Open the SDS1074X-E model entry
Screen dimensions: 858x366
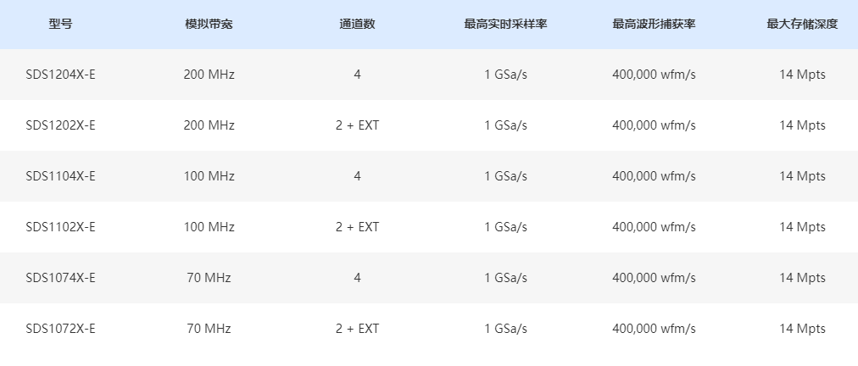click(x=60, y=278)
